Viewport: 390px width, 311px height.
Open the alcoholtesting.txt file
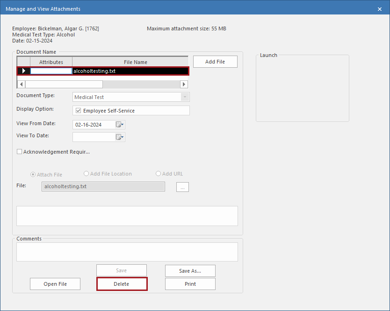tap(55, 283)
